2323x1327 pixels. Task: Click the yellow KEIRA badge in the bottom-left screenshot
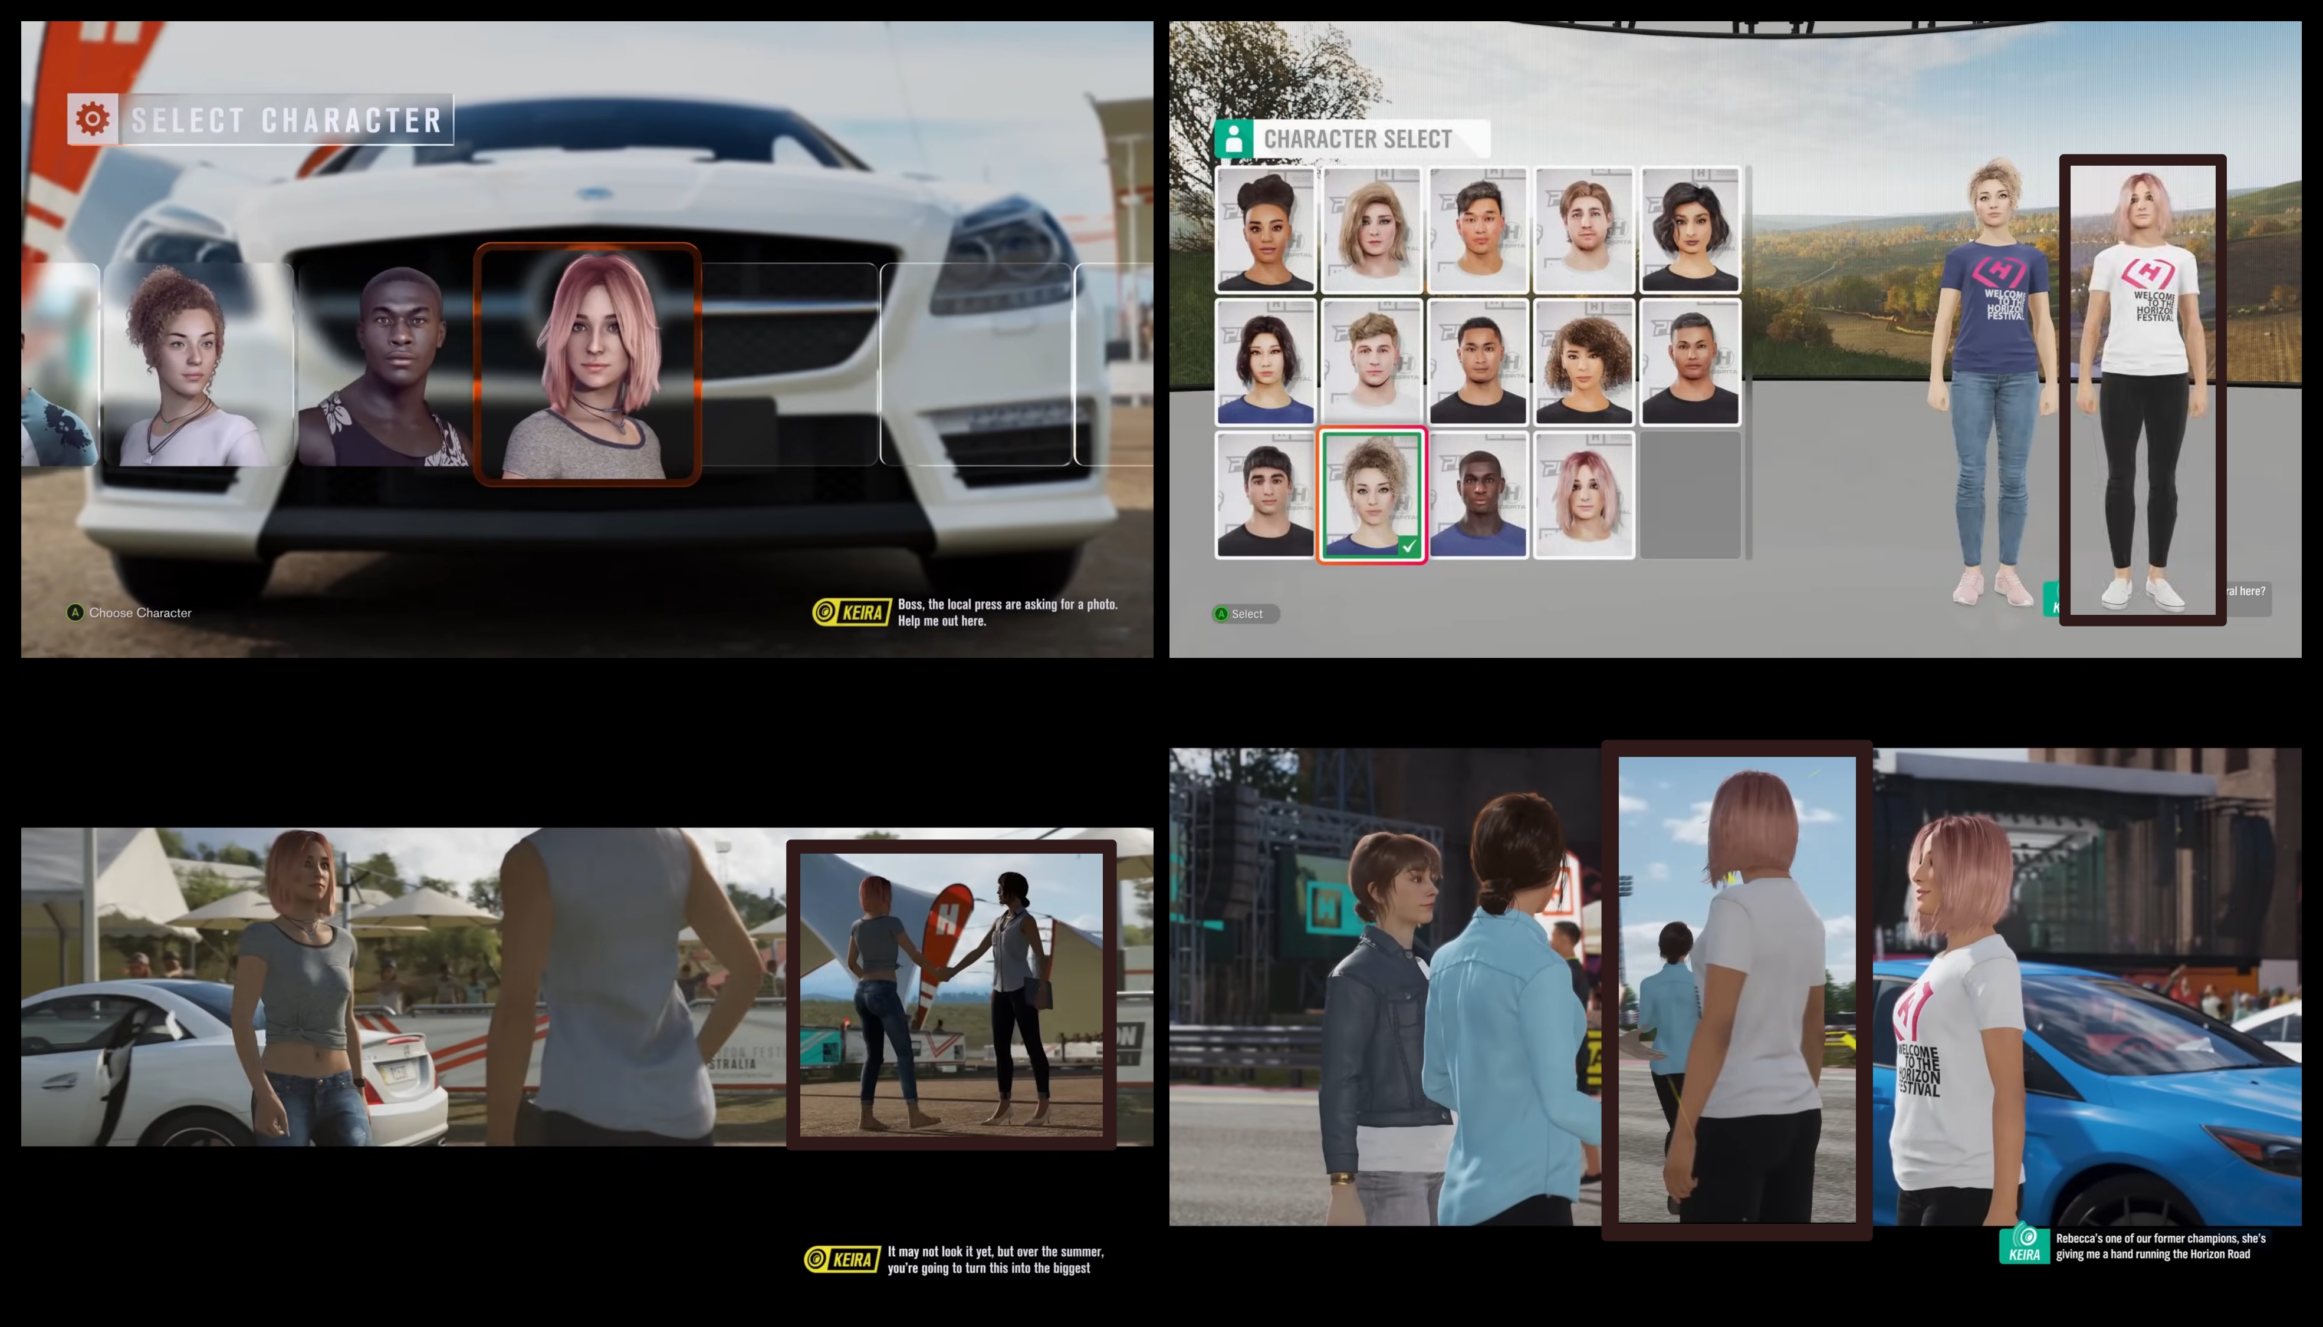(842, 1260)
